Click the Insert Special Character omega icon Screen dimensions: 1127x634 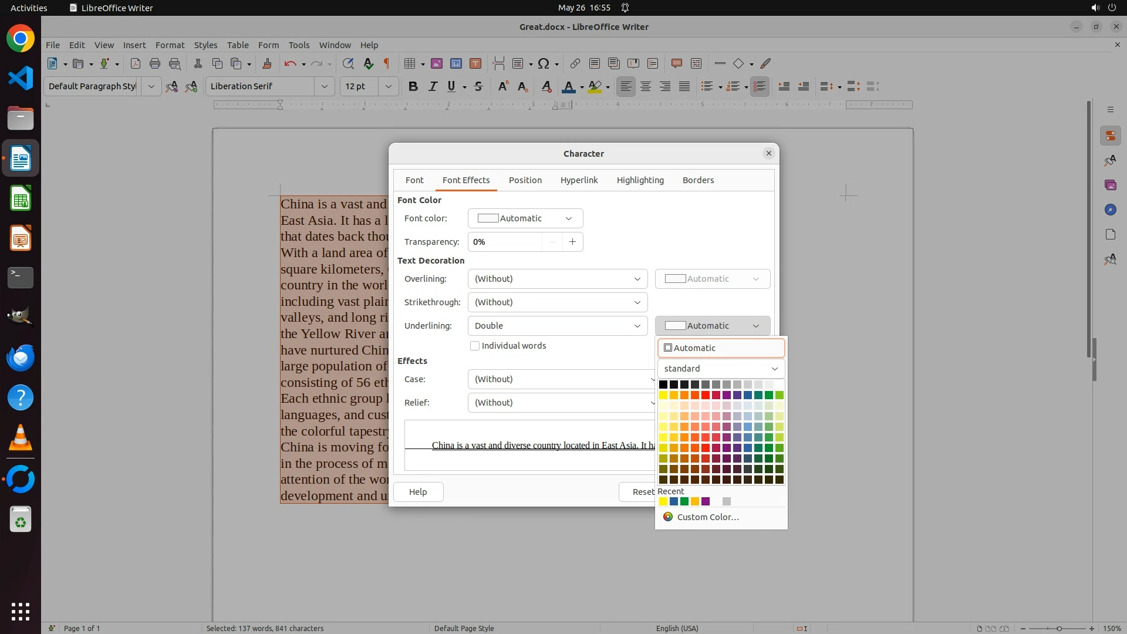[x=544, y=63]
